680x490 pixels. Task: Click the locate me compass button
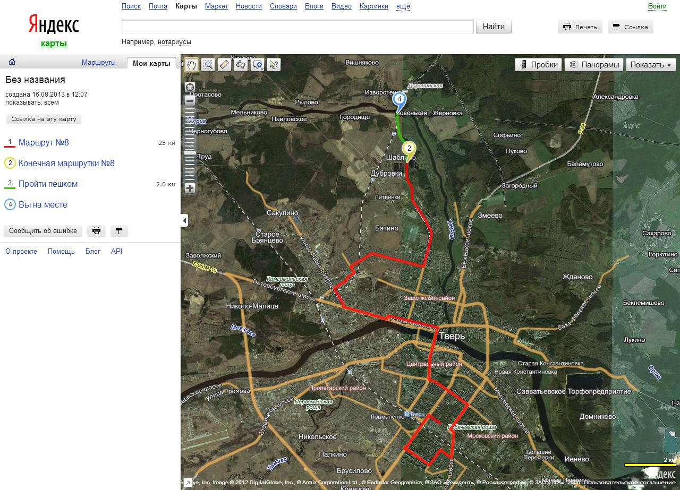click(x=190, y=87)
